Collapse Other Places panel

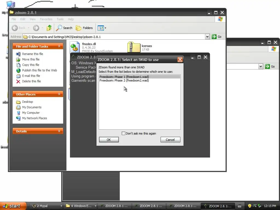coord(59,94)
